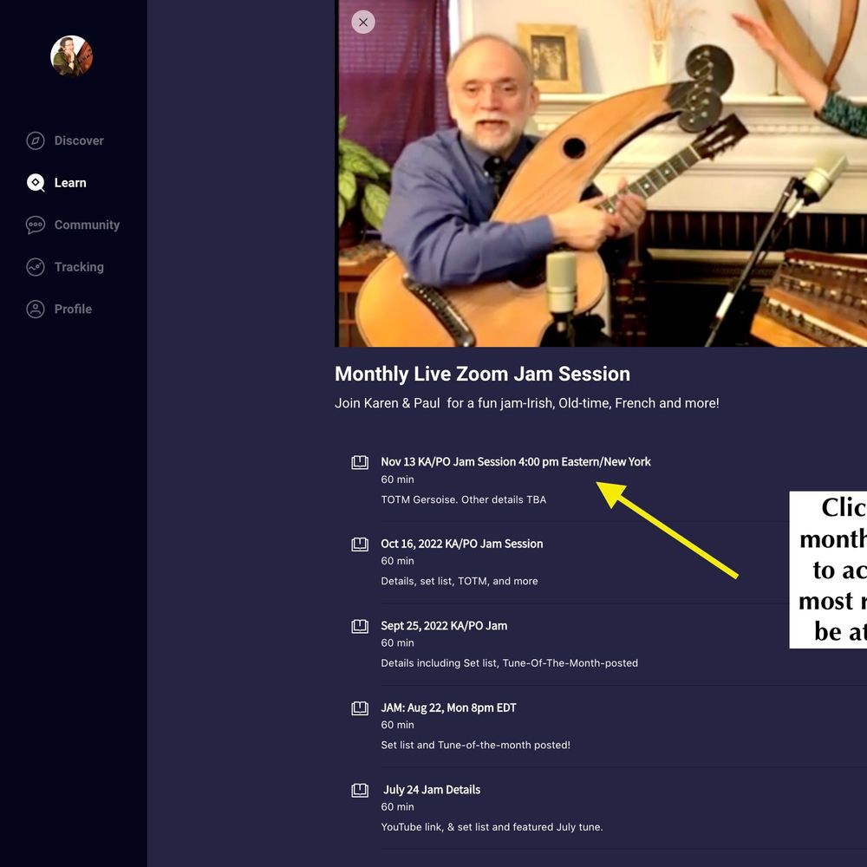Open the Community speech-bubble icon
This screenshot has width=867, height=867.
[35, 225]
